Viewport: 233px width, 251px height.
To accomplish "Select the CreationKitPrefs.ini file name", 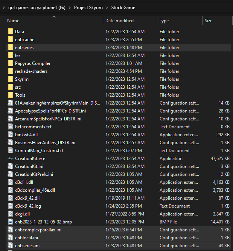I will (x=34, y=174).
